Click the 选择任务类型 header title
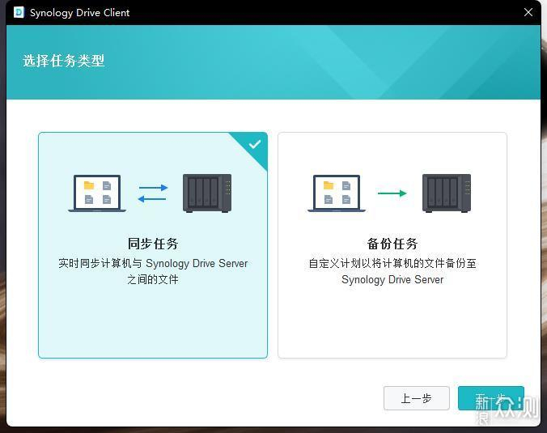Screen dimensions: 547x433 point(63,61)
